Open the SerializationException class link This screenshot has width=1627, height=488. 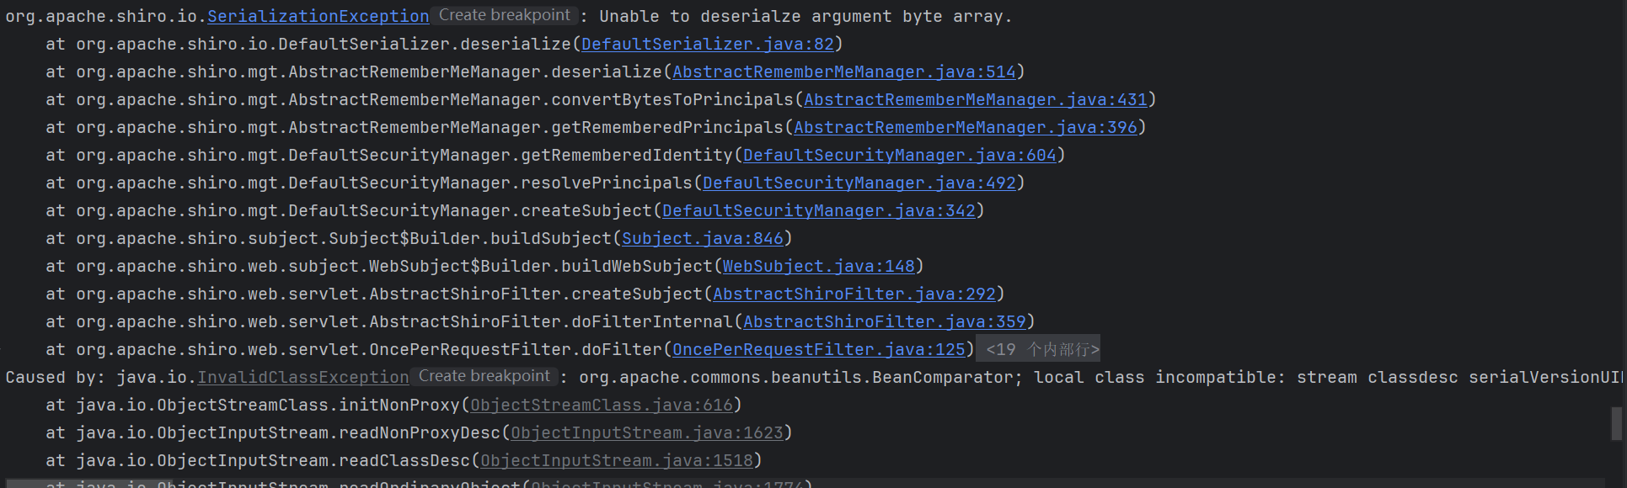click(x=318, y=16)
